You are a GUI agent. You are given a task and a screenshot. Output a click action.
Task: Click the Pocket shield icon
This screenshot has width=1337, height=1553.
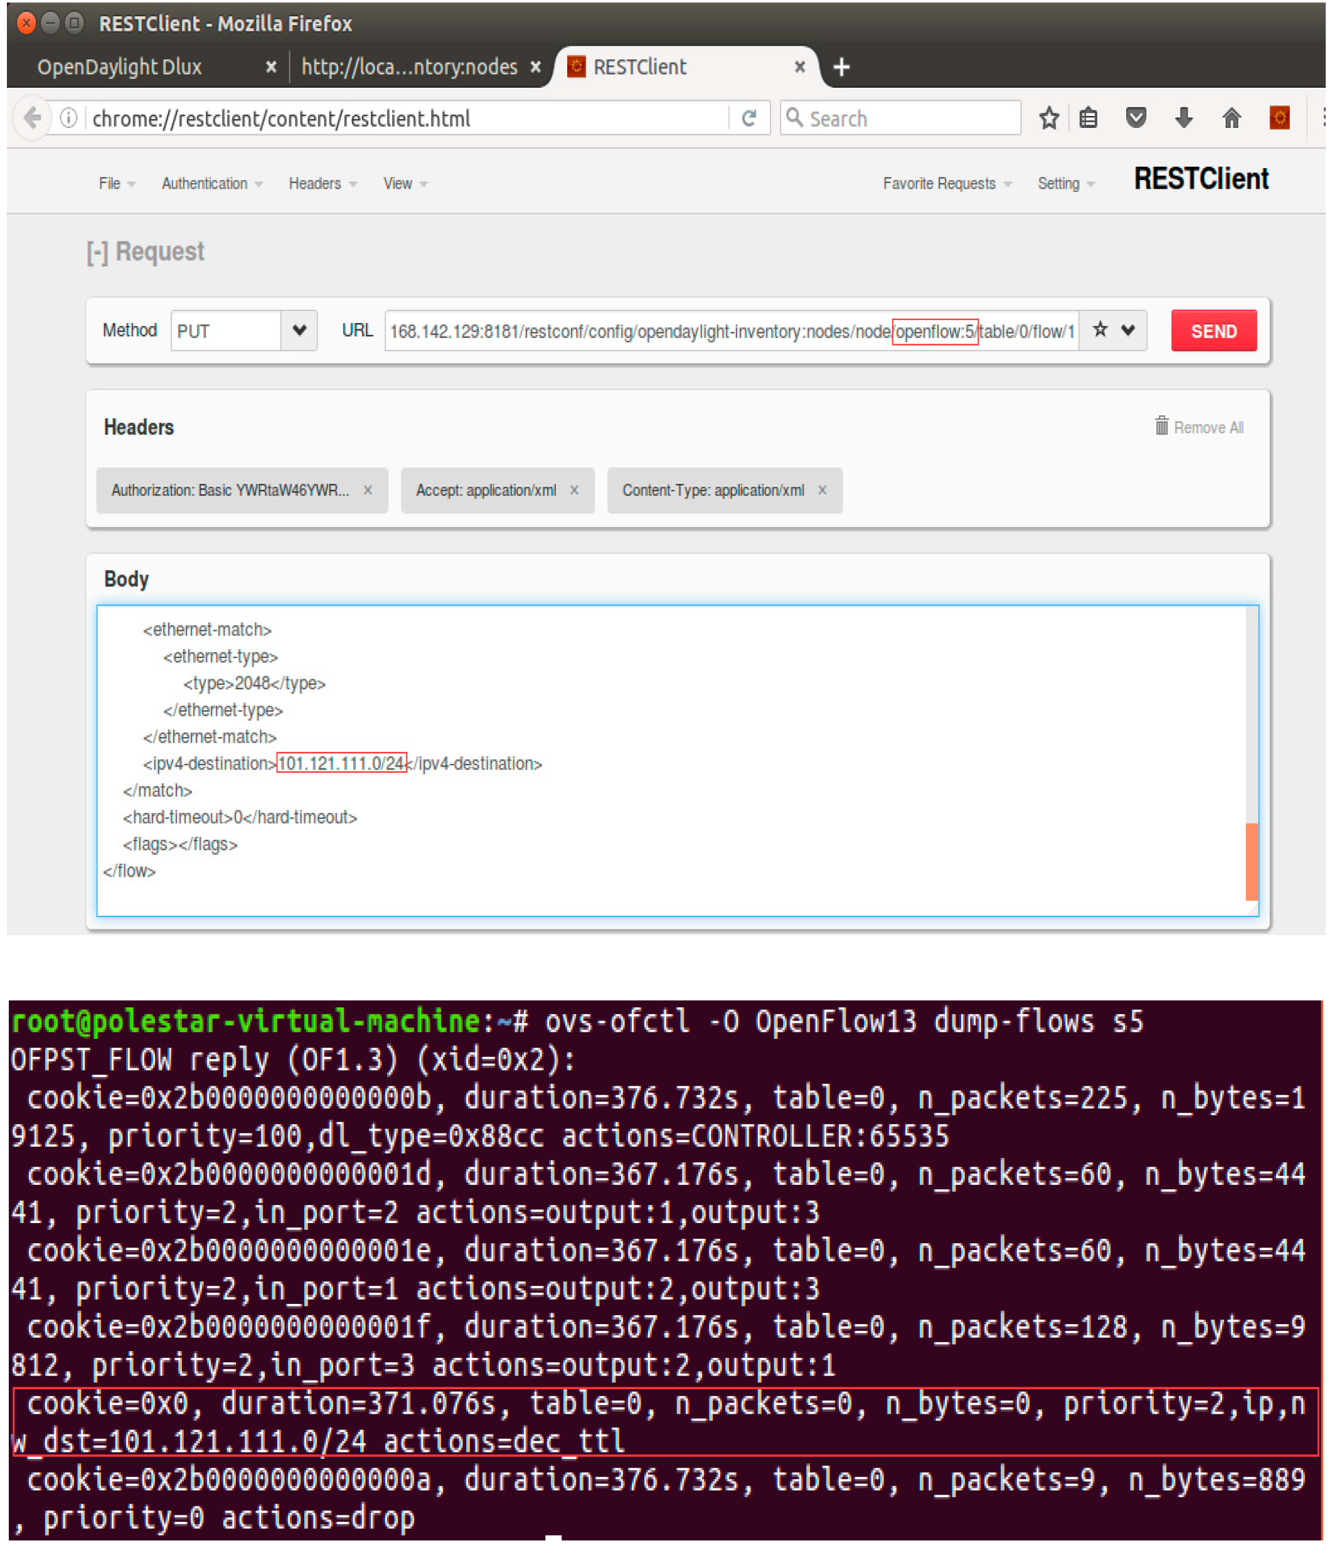point(1136,119)
